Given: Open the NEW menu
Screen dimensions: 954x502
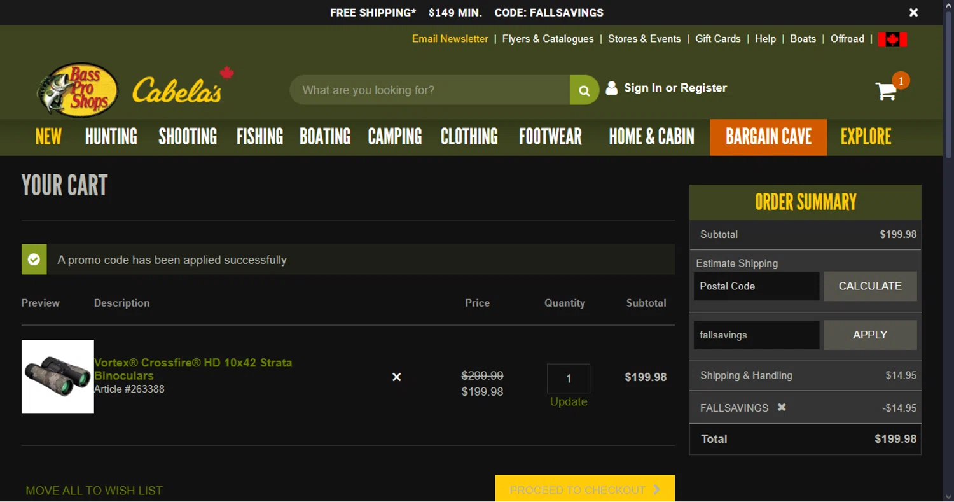Looking at the screenshot, I should (x=48, y=137).
